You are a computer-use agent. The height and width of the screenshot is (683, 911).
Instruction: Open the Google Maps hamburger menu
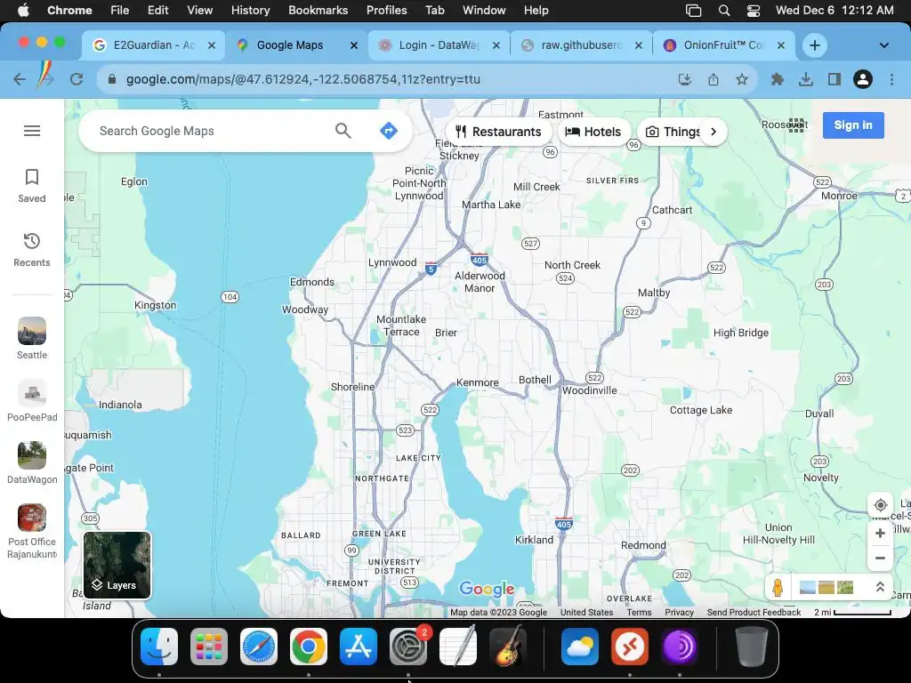coord(32,131)
